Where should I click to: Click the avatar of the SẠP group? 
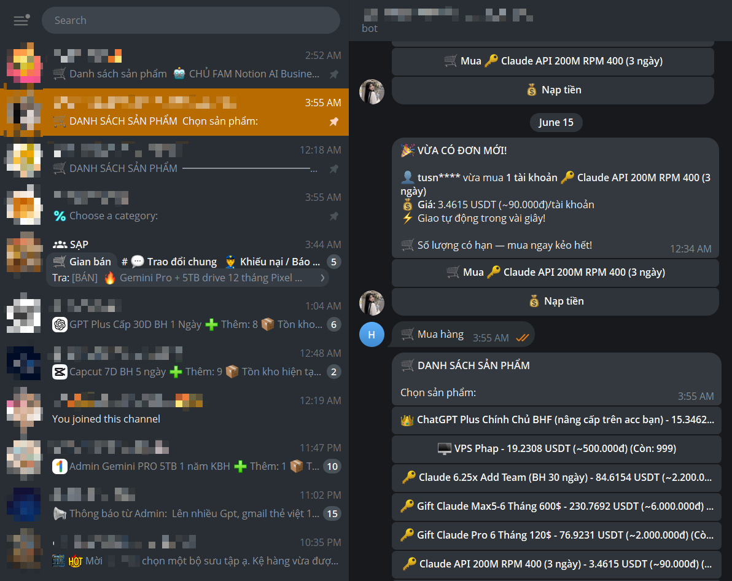tap(24, 254)
